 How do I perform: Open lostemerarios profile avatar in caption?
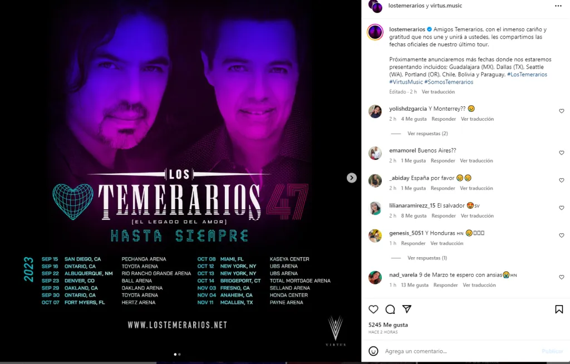pyautogui.click(x=375, y=32)
